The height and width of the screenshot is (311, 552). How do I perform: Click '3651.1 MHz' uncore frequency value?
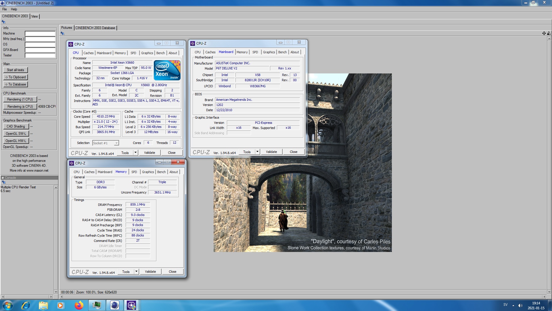162,192
